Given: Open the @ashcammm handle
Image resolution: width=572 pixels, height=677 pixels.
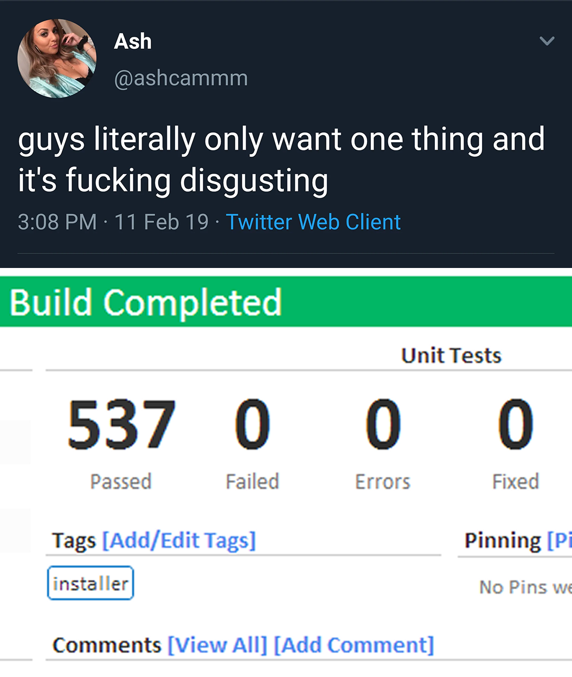Looking at the screenshot, I should [x=181, y=78].
